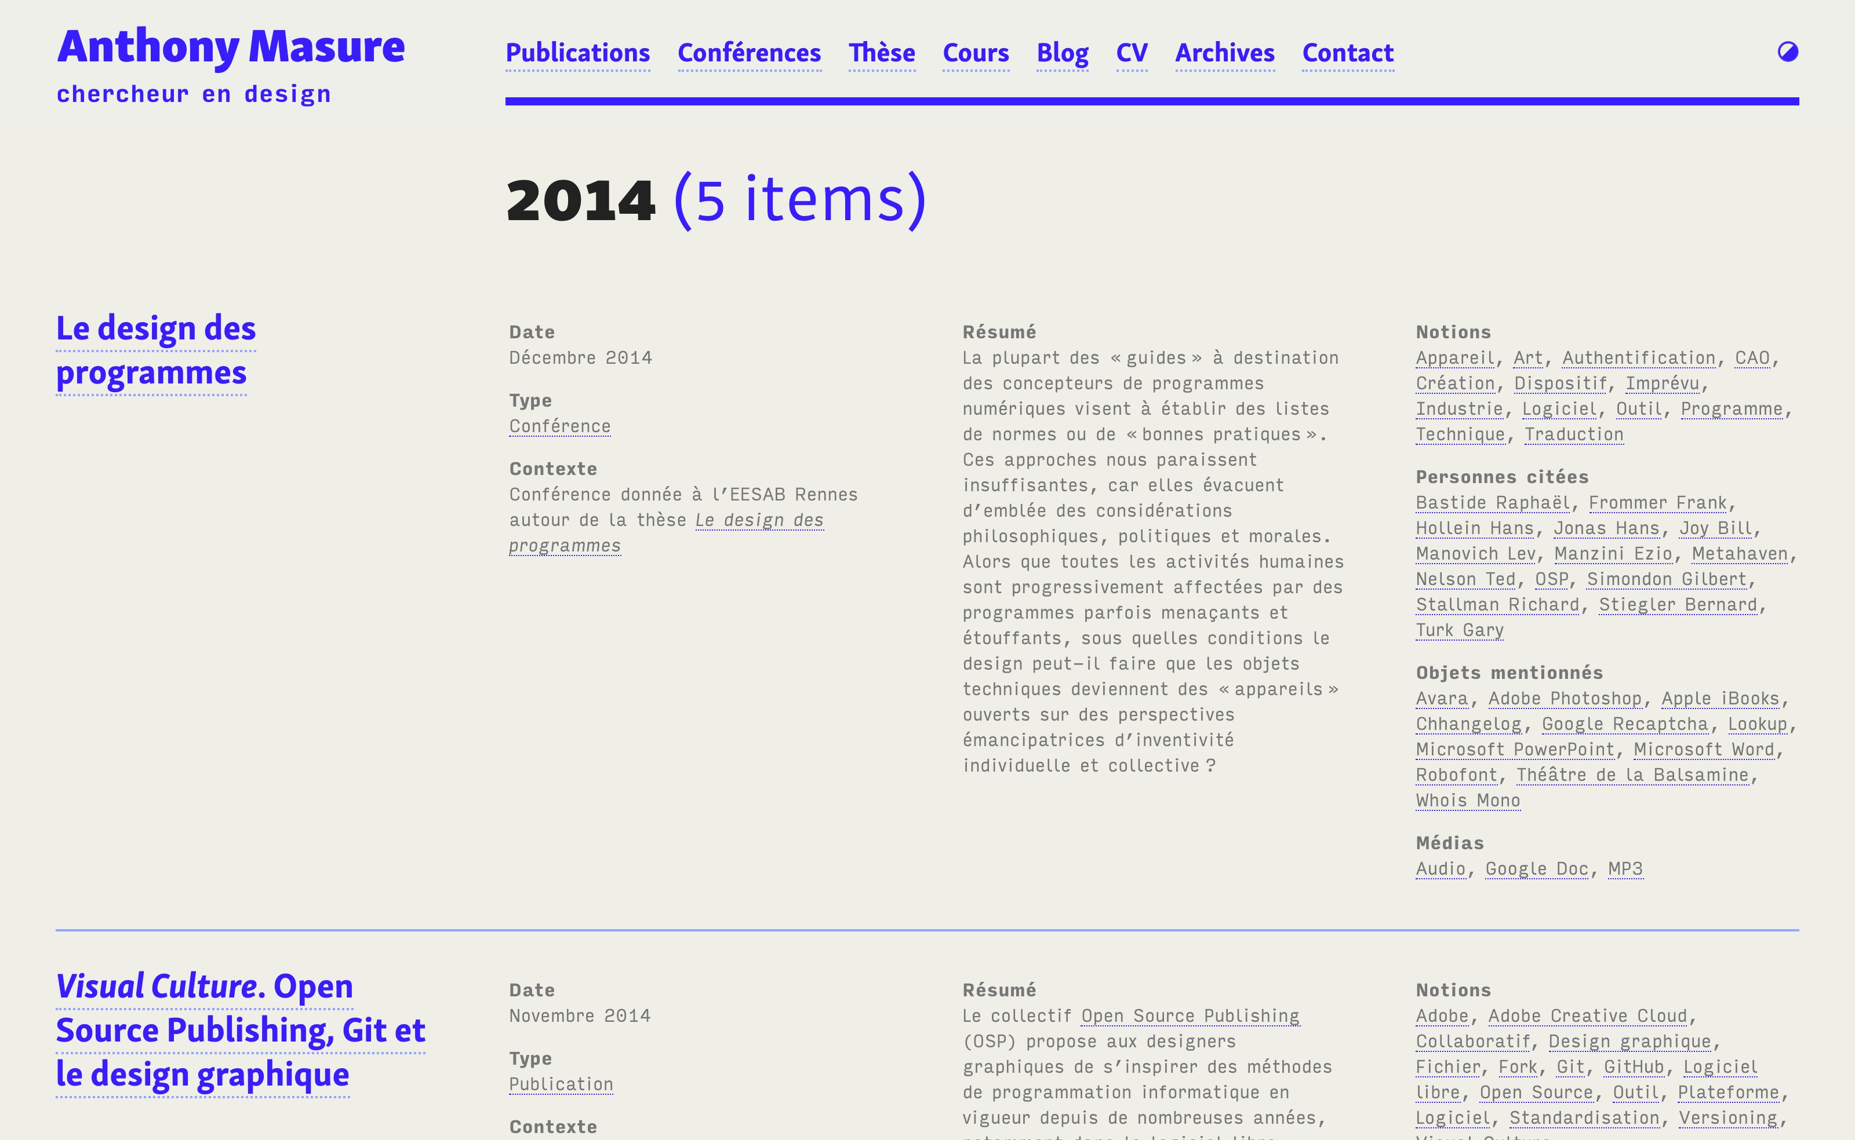Open the Archives section
The image size is (1855, 1140).
[x=1224, y=53]
